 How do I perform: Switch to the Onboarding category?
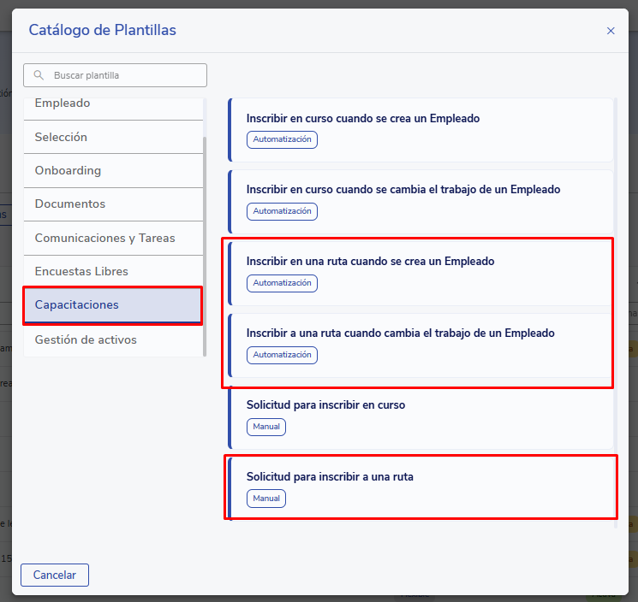[113, 170]
